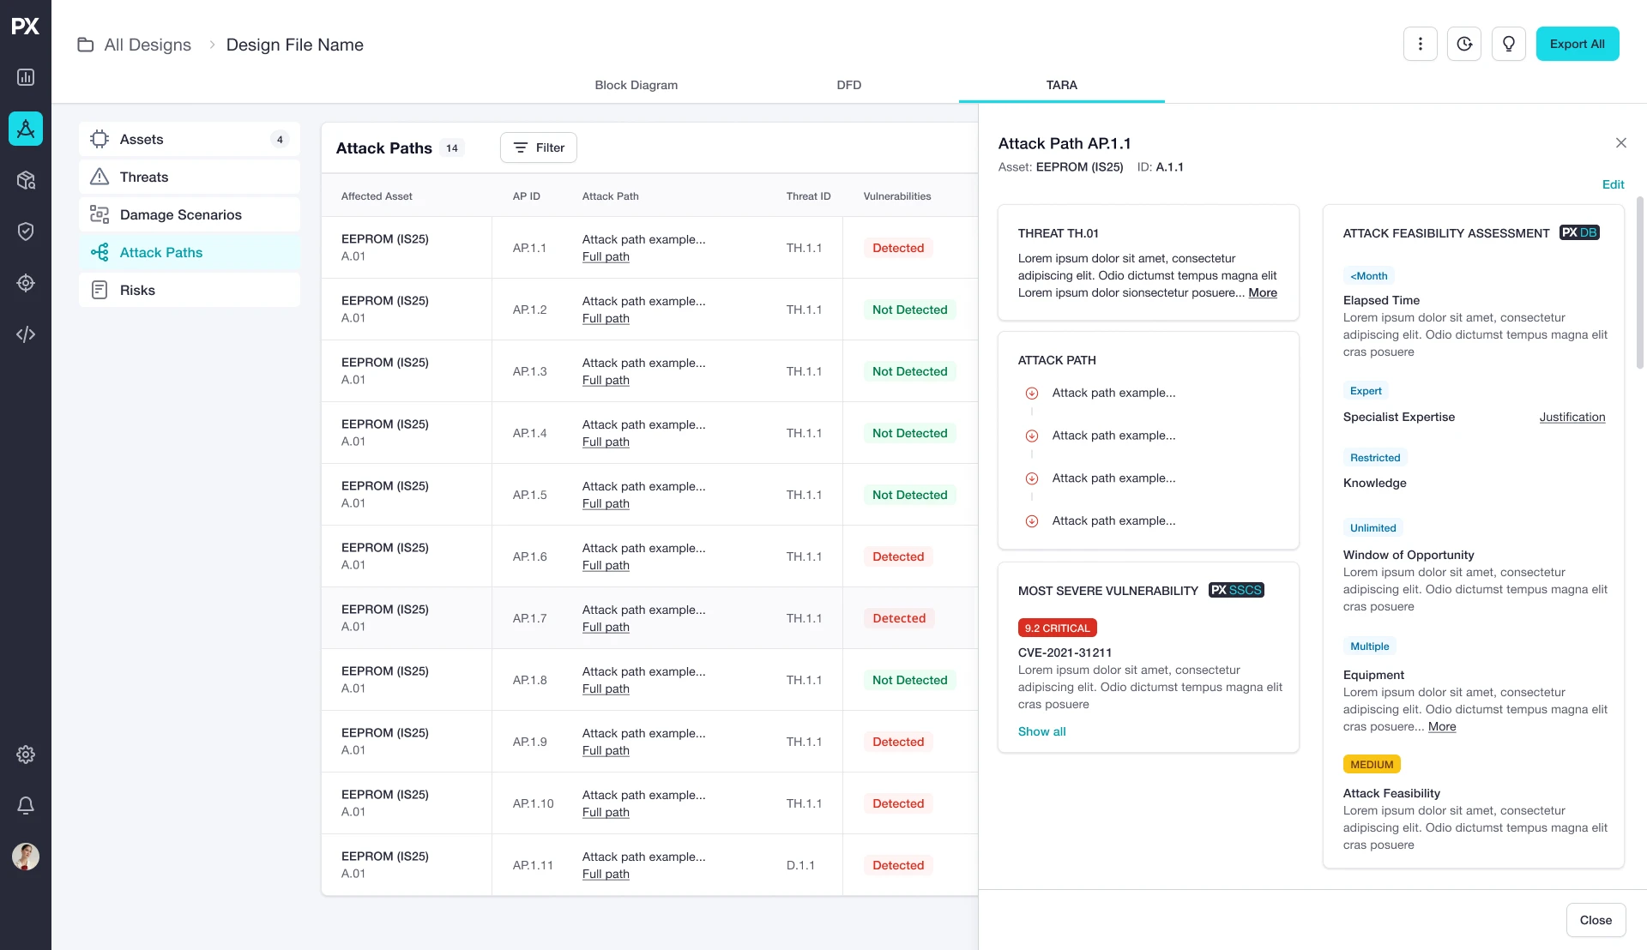Viewport: 1647px width, 950px height.
Task: Switch to DFD tab
Action: coord(849,85)
